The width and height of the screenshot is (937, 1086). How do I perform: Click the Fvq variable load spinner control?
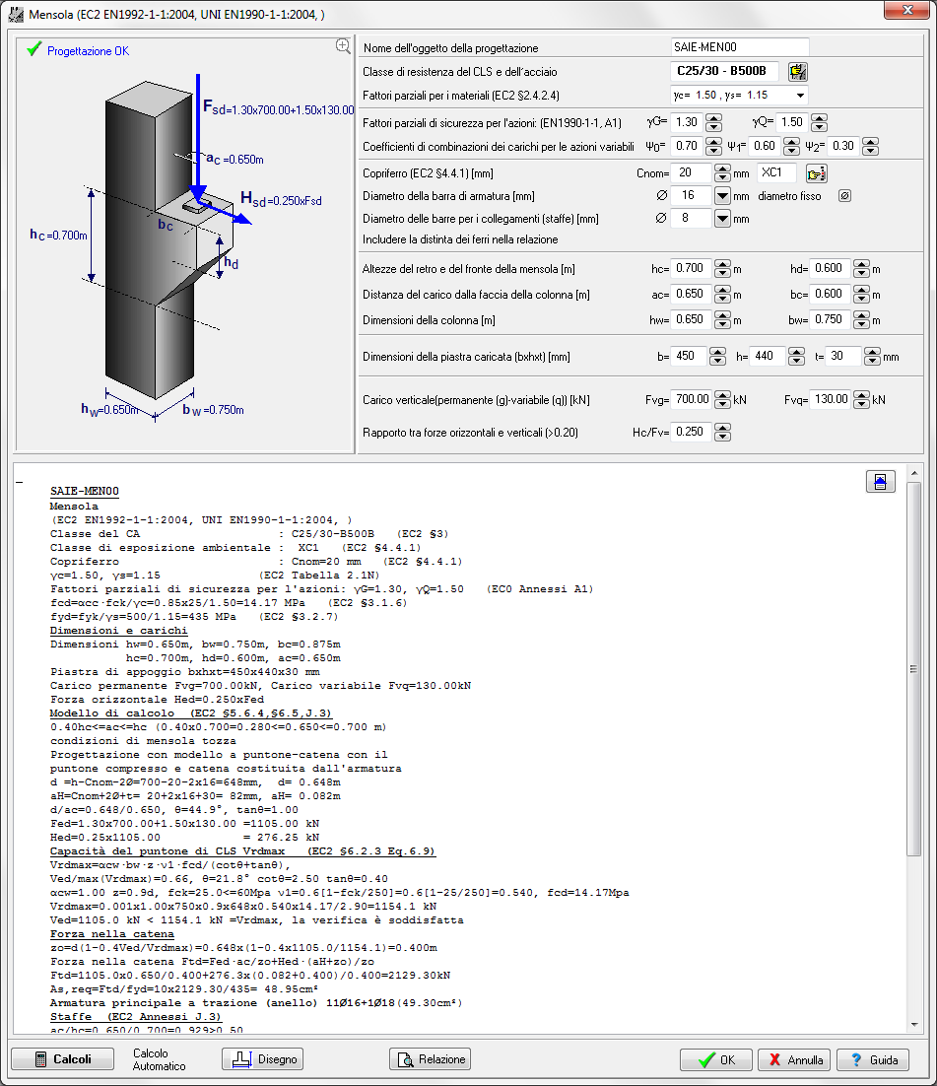point(861,400)
